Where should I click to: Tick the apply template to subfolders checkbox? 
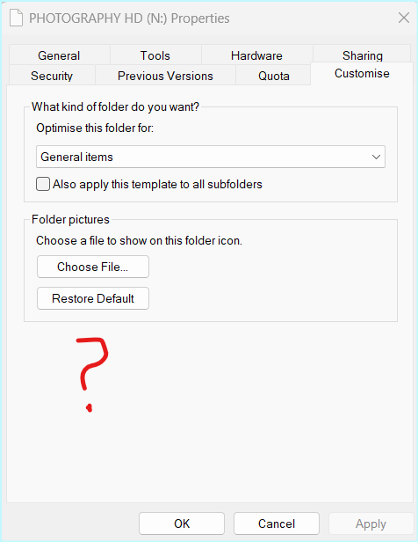click(x=43, y=184)
